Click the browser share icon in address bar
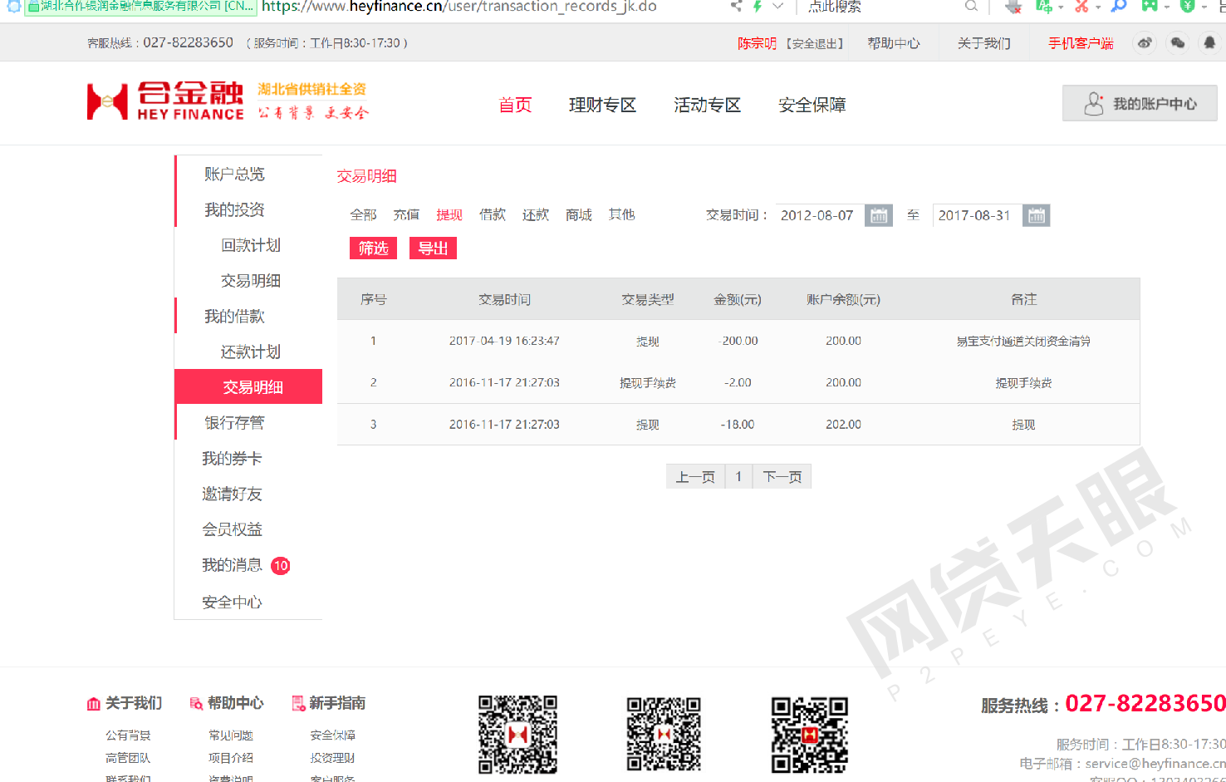The image size is (1226, 782). (736, 7)
